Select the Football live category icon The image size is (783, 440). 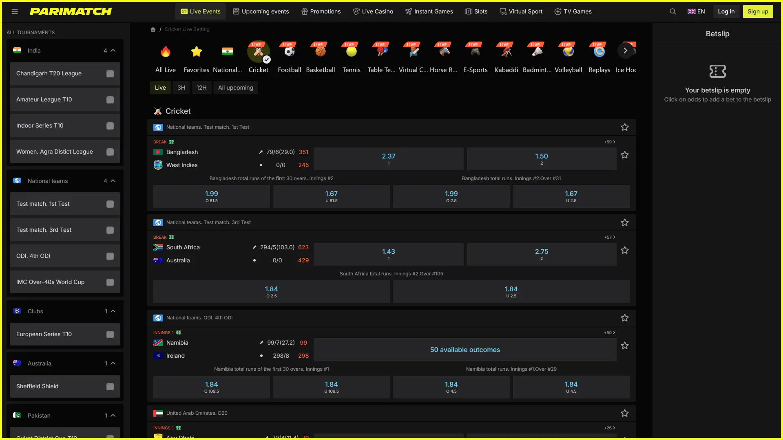coord(290,52)
